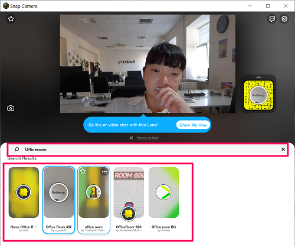Click 'Home Office R…' title text
This screenshot has width=295, height=246.
pos(24,227)
